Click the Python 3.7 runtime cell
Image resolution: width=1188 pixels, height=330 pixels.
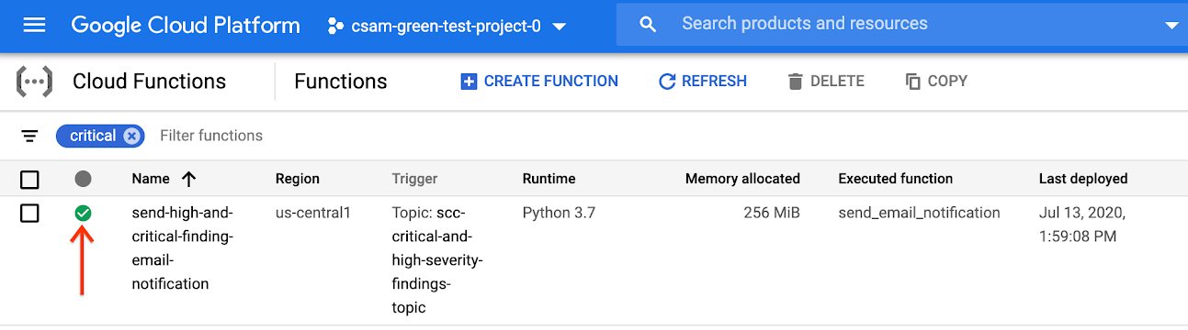[x=559, y=213]
